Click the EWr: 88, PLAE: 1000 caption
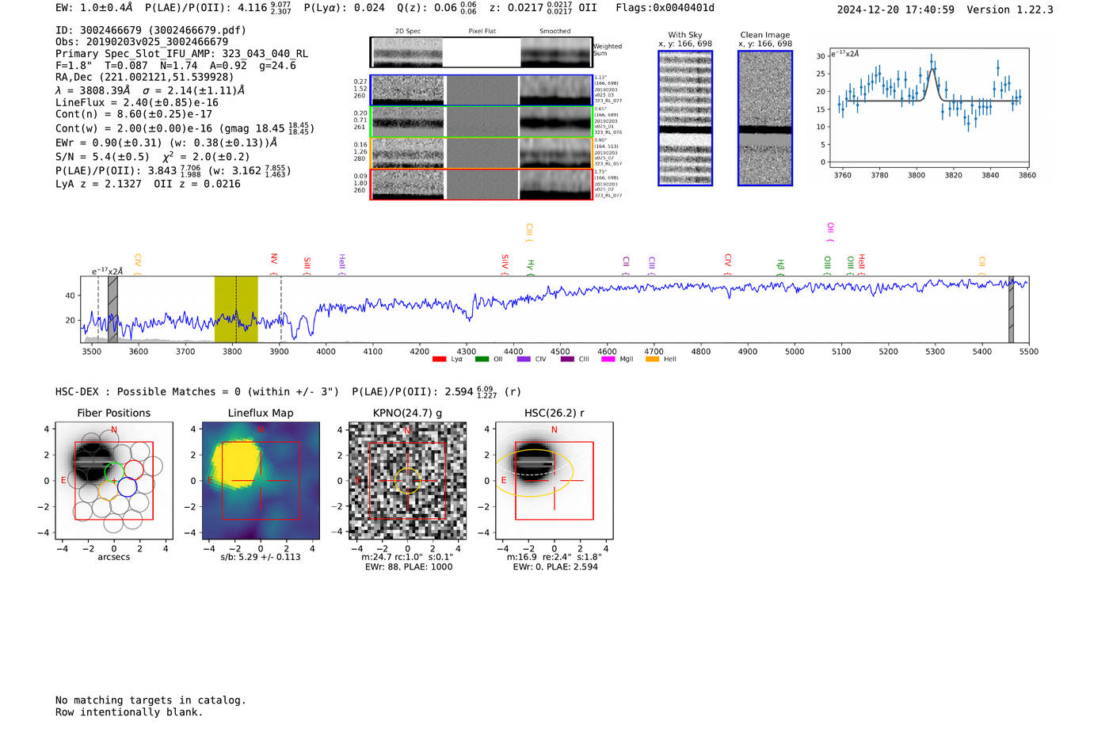1109x755 pixels. [x=409, y=567]
